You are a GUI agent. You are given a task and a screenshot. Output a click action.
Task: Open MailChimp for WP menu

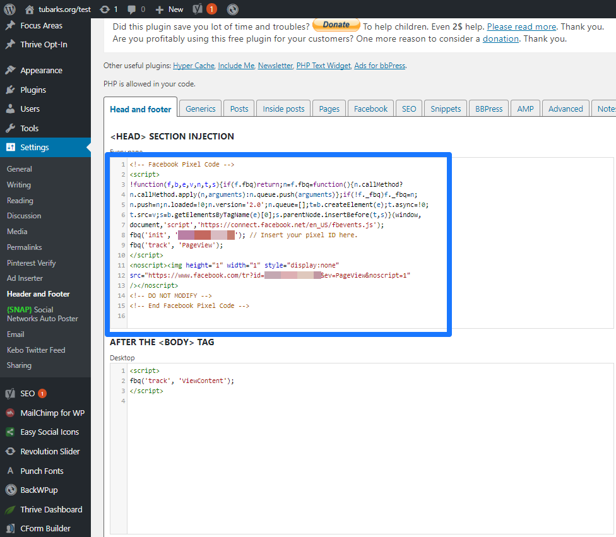(52, 413)
